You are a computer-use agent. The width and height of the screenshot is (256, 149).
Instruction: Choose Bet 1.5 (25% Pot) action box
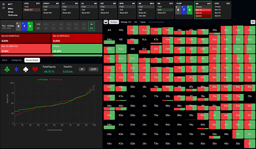tap(26, 48)
